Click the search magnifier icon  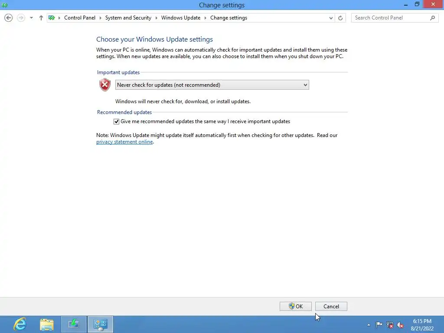pos(432,18)
